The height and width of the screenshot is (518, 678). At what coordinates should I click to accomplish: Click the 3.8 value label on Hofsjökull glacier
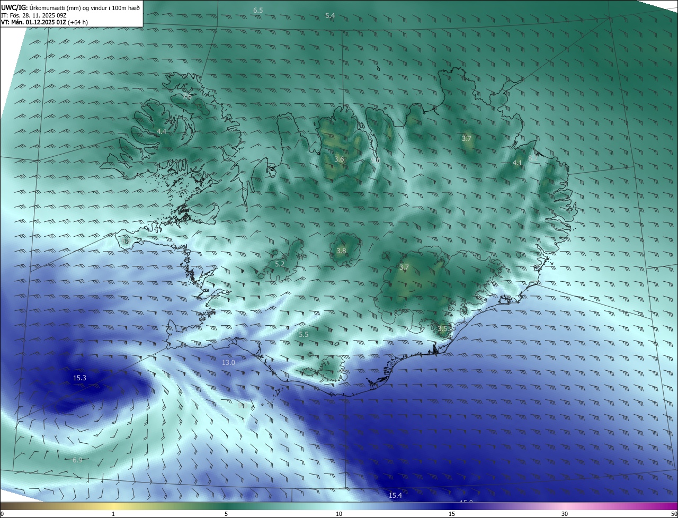tap(341, 251)
